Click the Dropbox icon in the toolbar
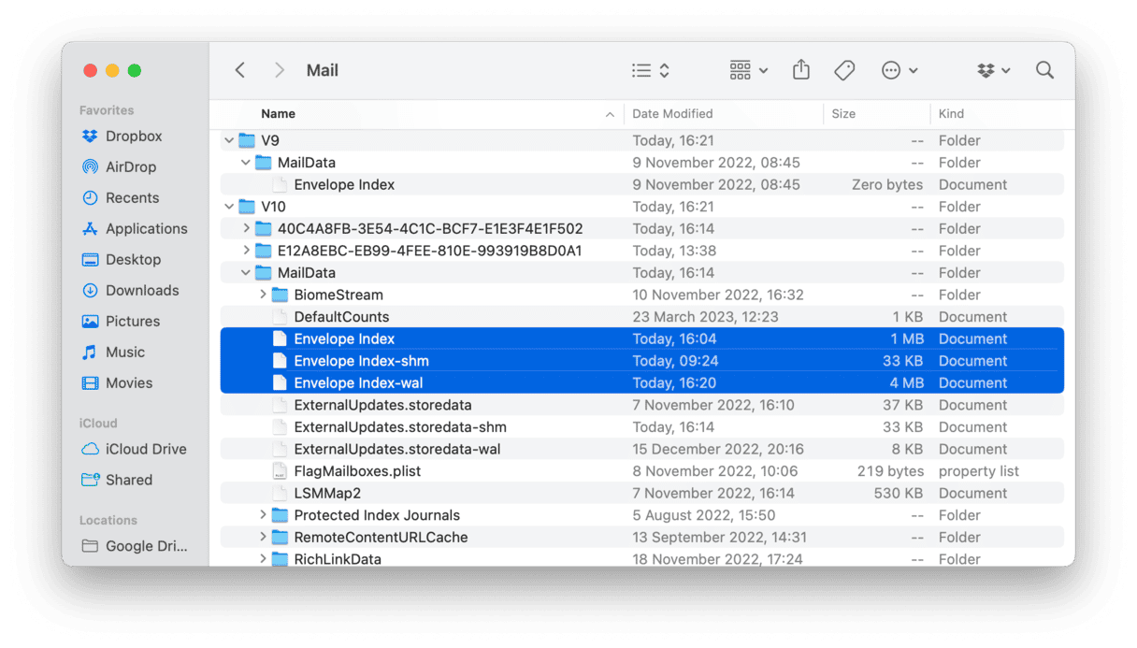 (986, 70)
